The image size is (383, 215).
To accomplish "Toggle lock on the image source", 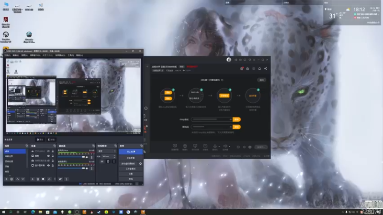I will coord(53,156).
